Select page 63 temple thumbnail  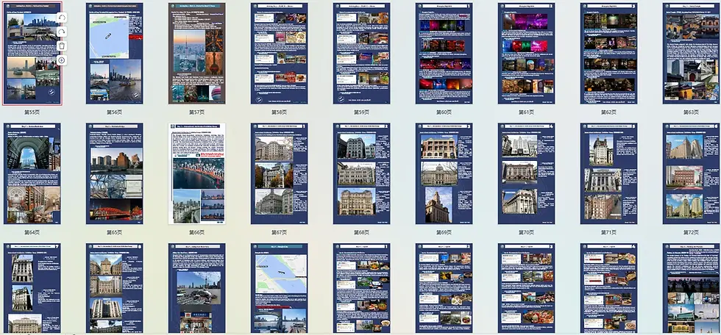pyautogui.click(x=691, y=53)
